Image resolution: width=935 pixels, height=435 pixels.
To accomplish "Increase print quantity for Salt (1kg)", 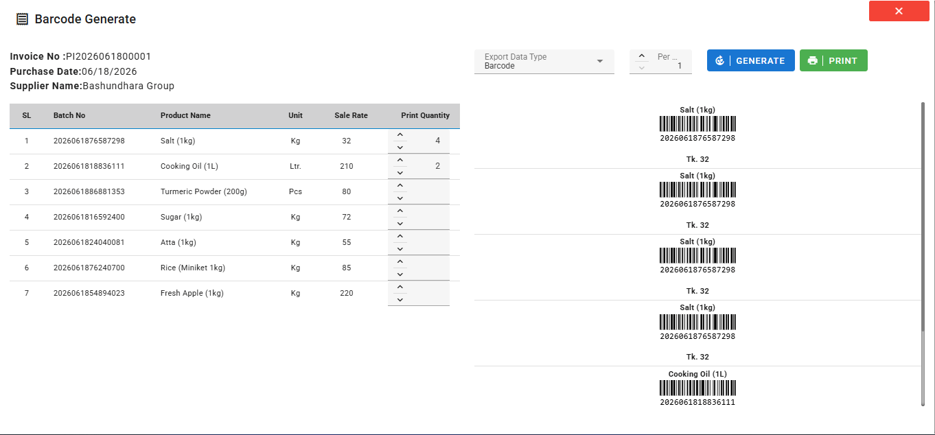I will pos(400,135).
